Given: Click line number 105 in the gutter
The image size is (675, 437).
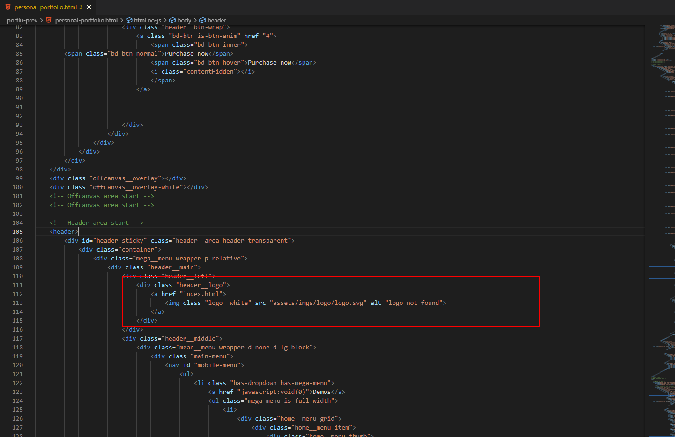Looking at the screenshot, I should pos(17,232).
